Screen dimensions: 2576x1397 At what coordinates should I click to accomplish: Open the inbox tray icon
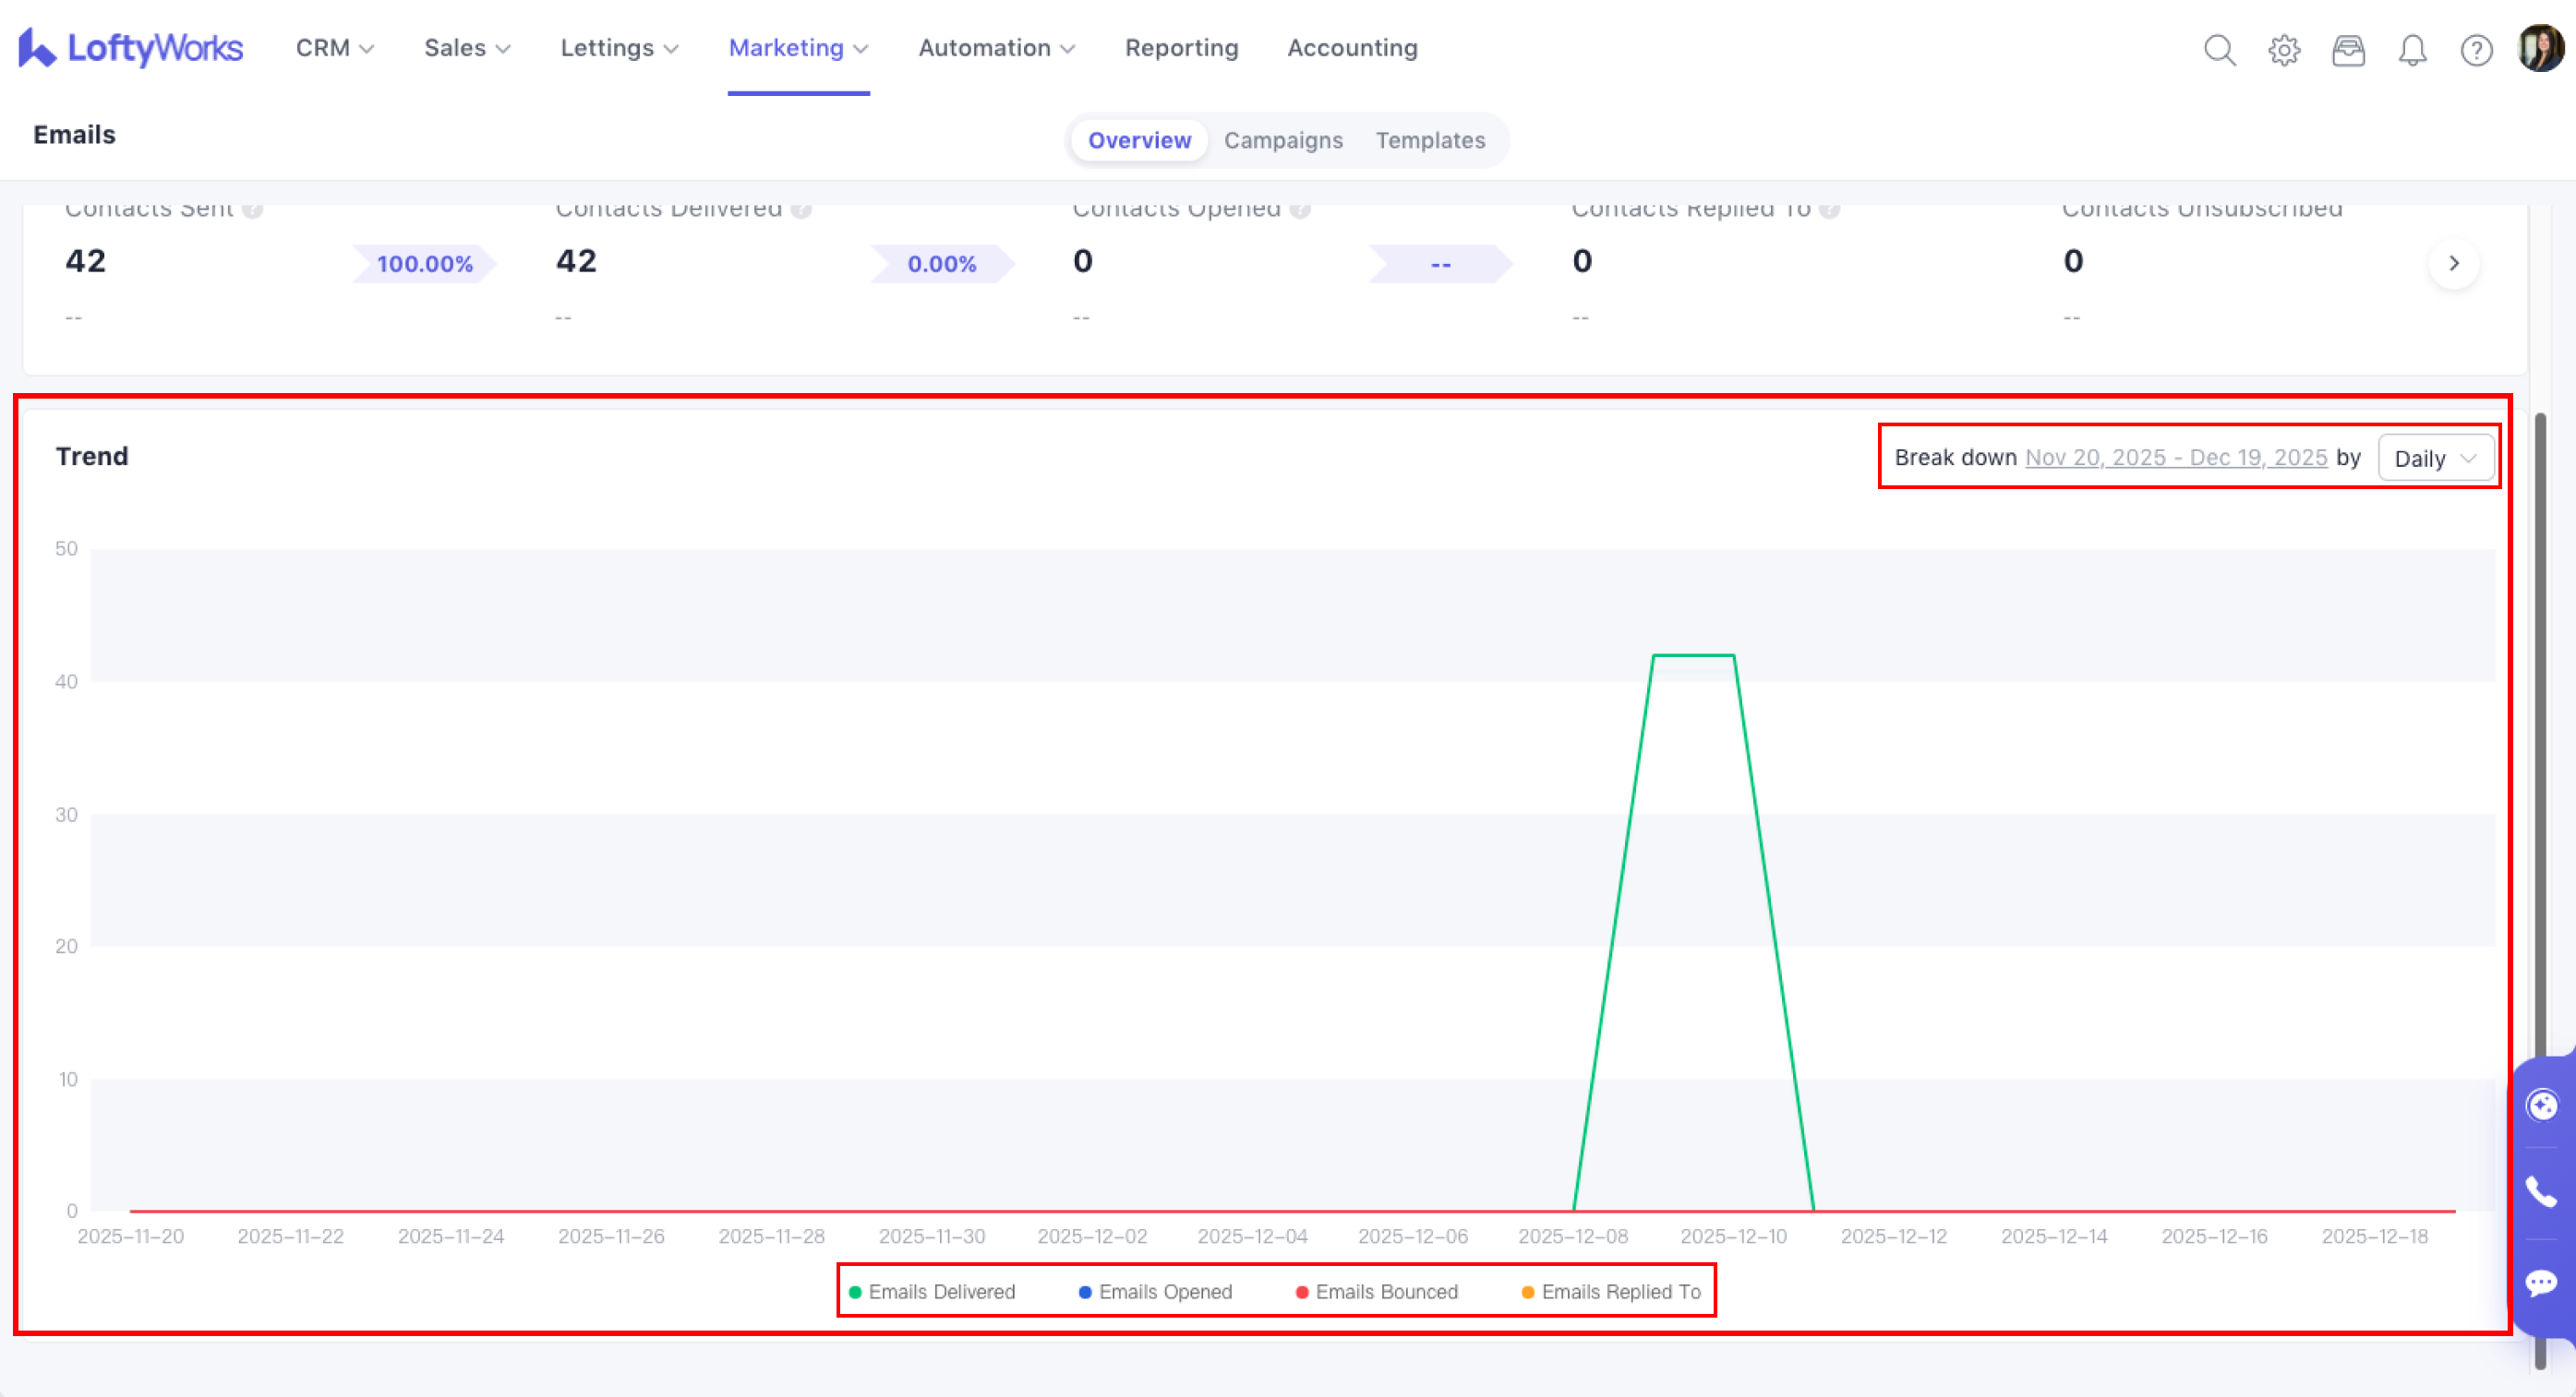[x=2348, y=49]
